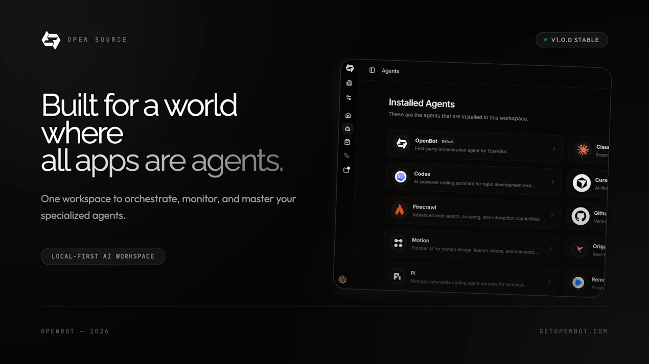
Task: Click the blue play Remotion icon
Action: click(578, 282)
